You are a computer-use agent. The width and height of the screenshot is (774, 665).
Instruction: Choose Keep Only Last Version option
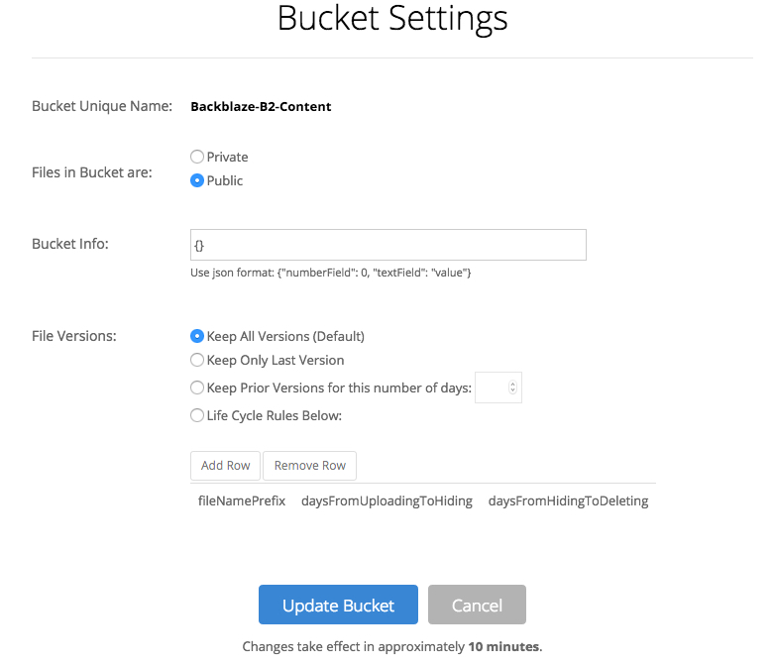(x=197, y=360)
